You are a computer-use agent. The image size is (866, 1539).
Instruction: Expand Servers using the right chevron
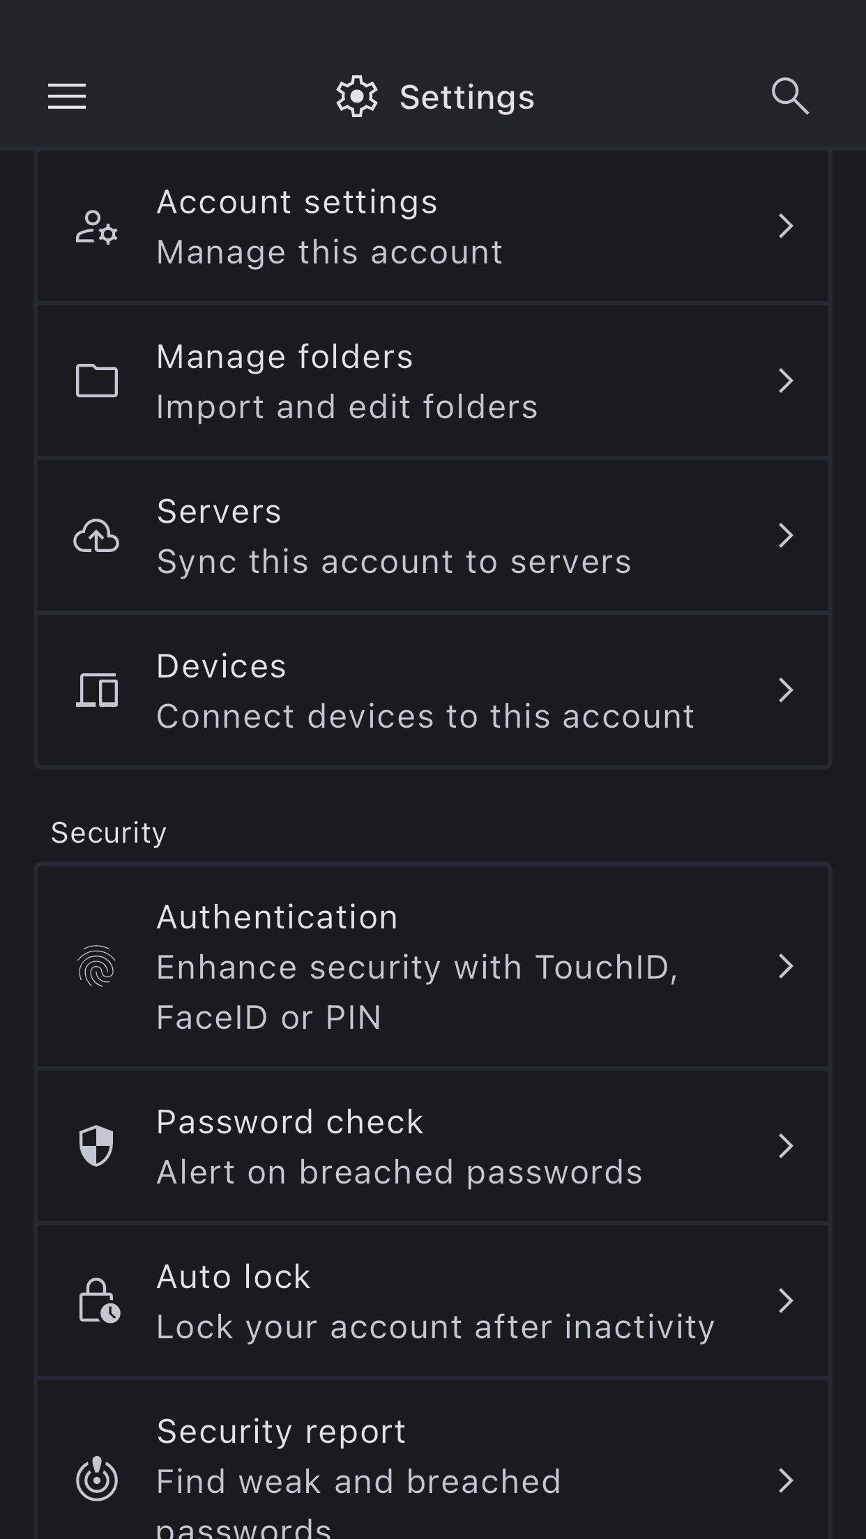[x=785, y=535]
